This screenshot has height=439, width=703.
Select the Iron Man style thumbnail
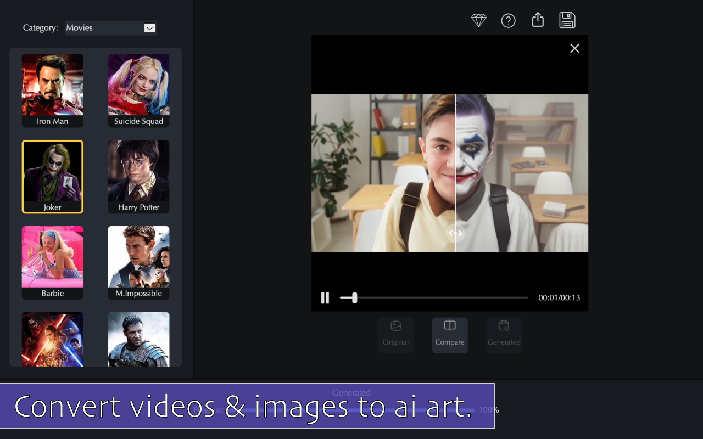pos(53,91)
